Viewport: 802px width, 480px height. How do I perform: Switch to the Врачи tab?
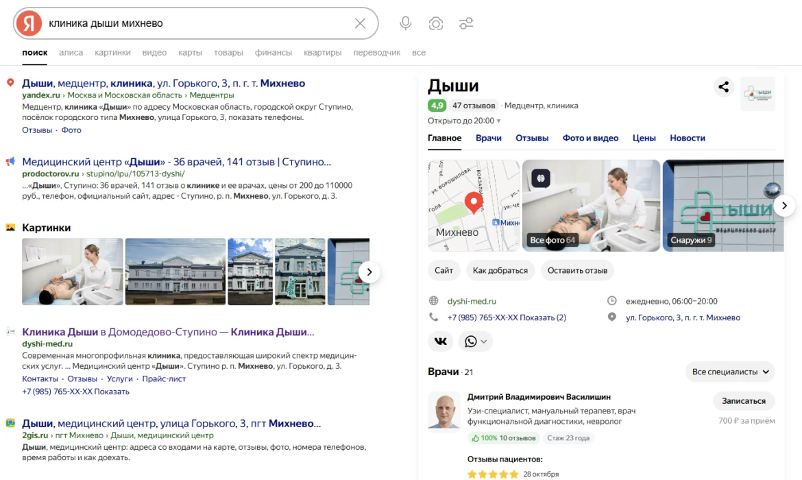tap(489, 138)
